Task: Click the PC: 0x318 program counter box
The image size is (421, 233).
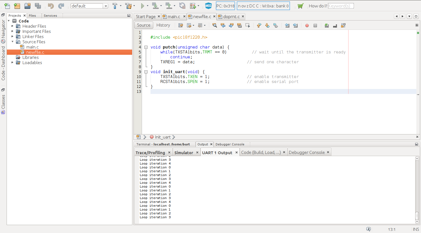Action: click(x=225, y=6)
